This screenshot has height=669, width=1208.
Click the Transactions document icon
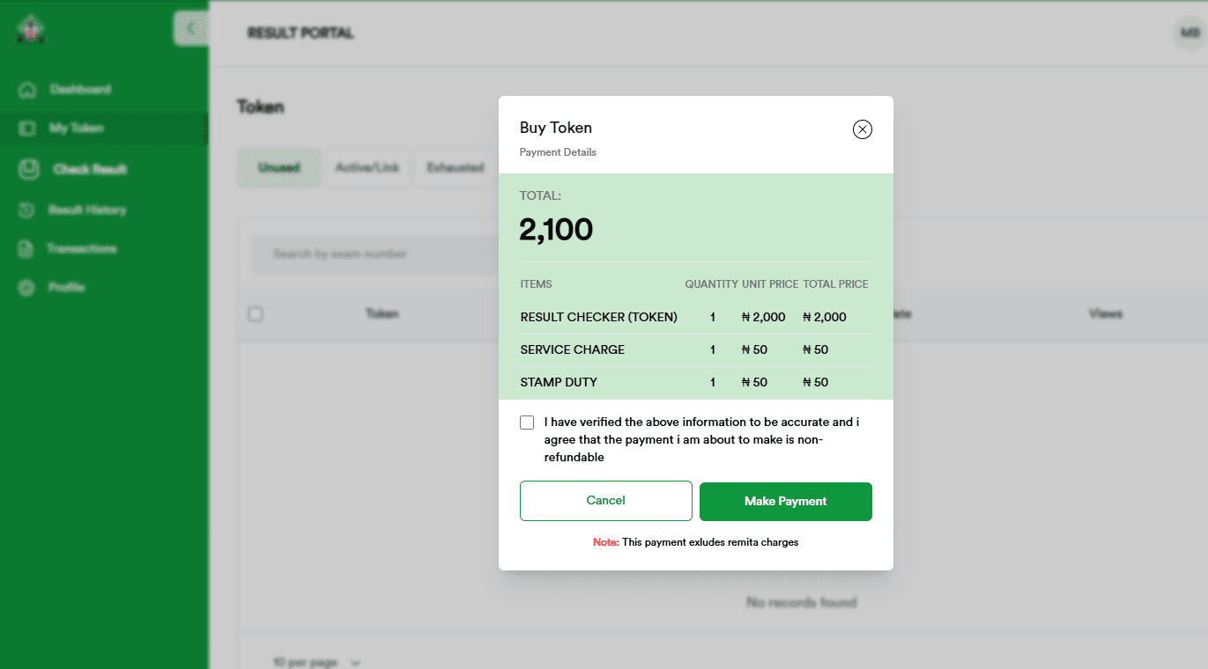tap(27, 249)
